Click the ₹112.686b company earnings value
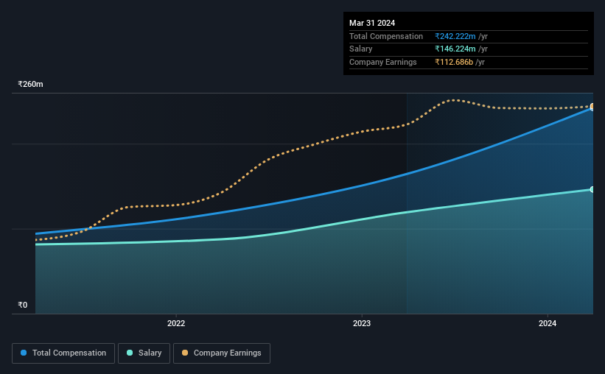605x374 pixels. (454, 62)
